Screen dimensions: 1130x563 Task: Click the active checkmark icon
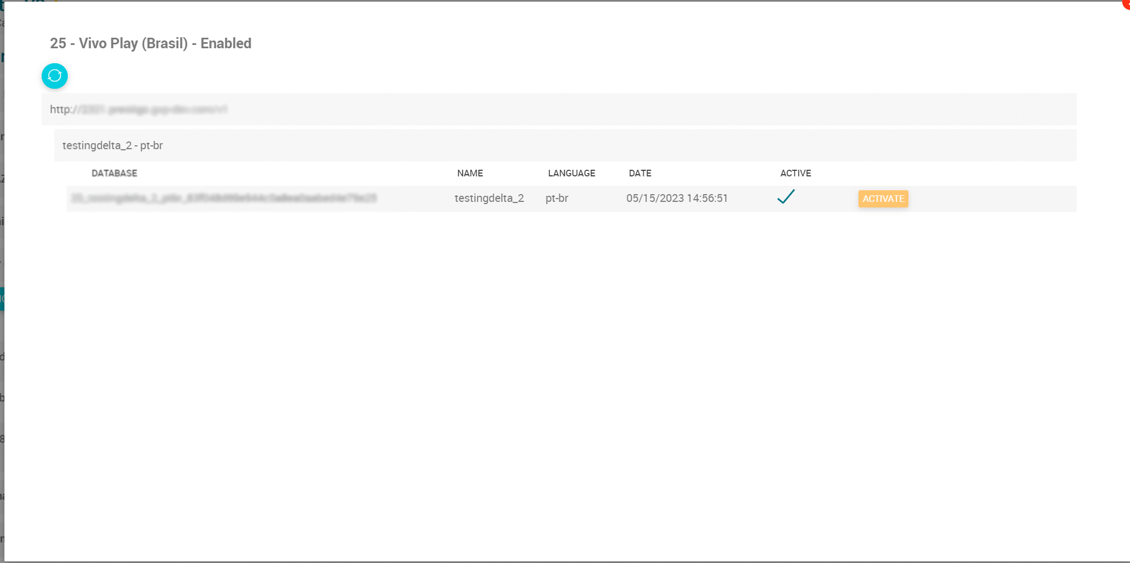coord(786,197)
